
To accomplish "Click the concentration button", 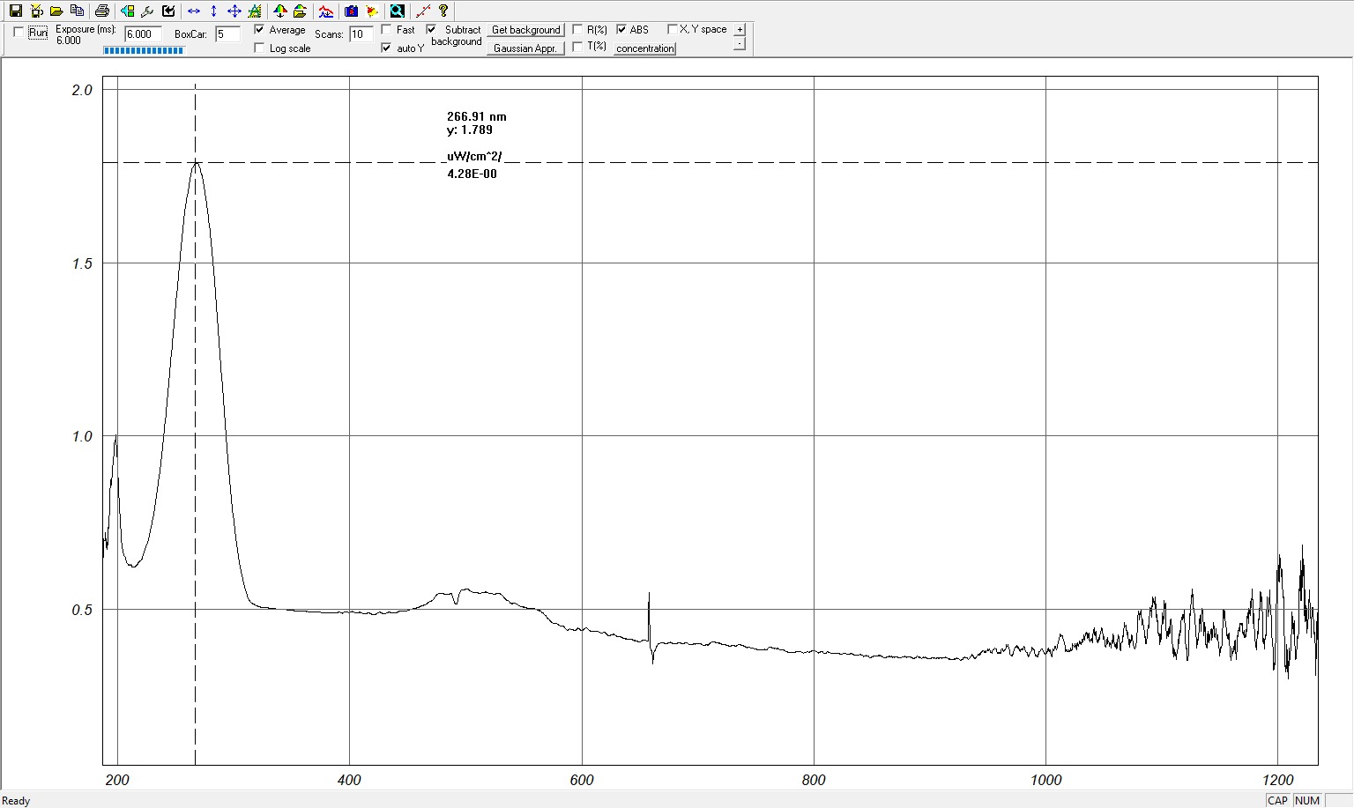I will coord(644,48).
